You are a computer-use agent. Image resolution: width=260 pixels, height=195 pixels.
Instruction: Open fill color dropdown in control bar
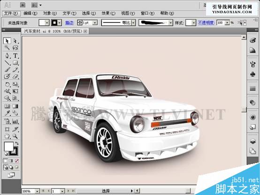pos(47,23)
